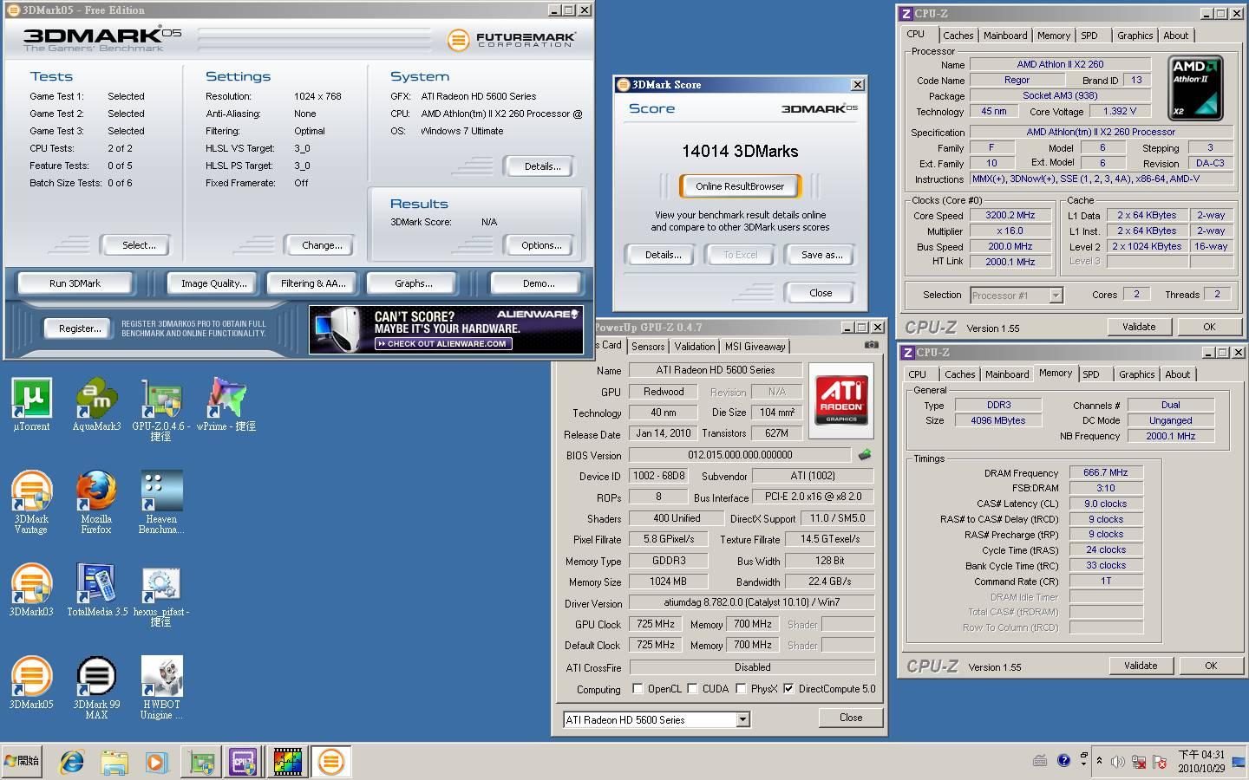Image resolution: width=1249 pixels, height=780 pixels.
Task: Launch the Heaven Benchmark desktop icon
Action: tap(161, 502)
